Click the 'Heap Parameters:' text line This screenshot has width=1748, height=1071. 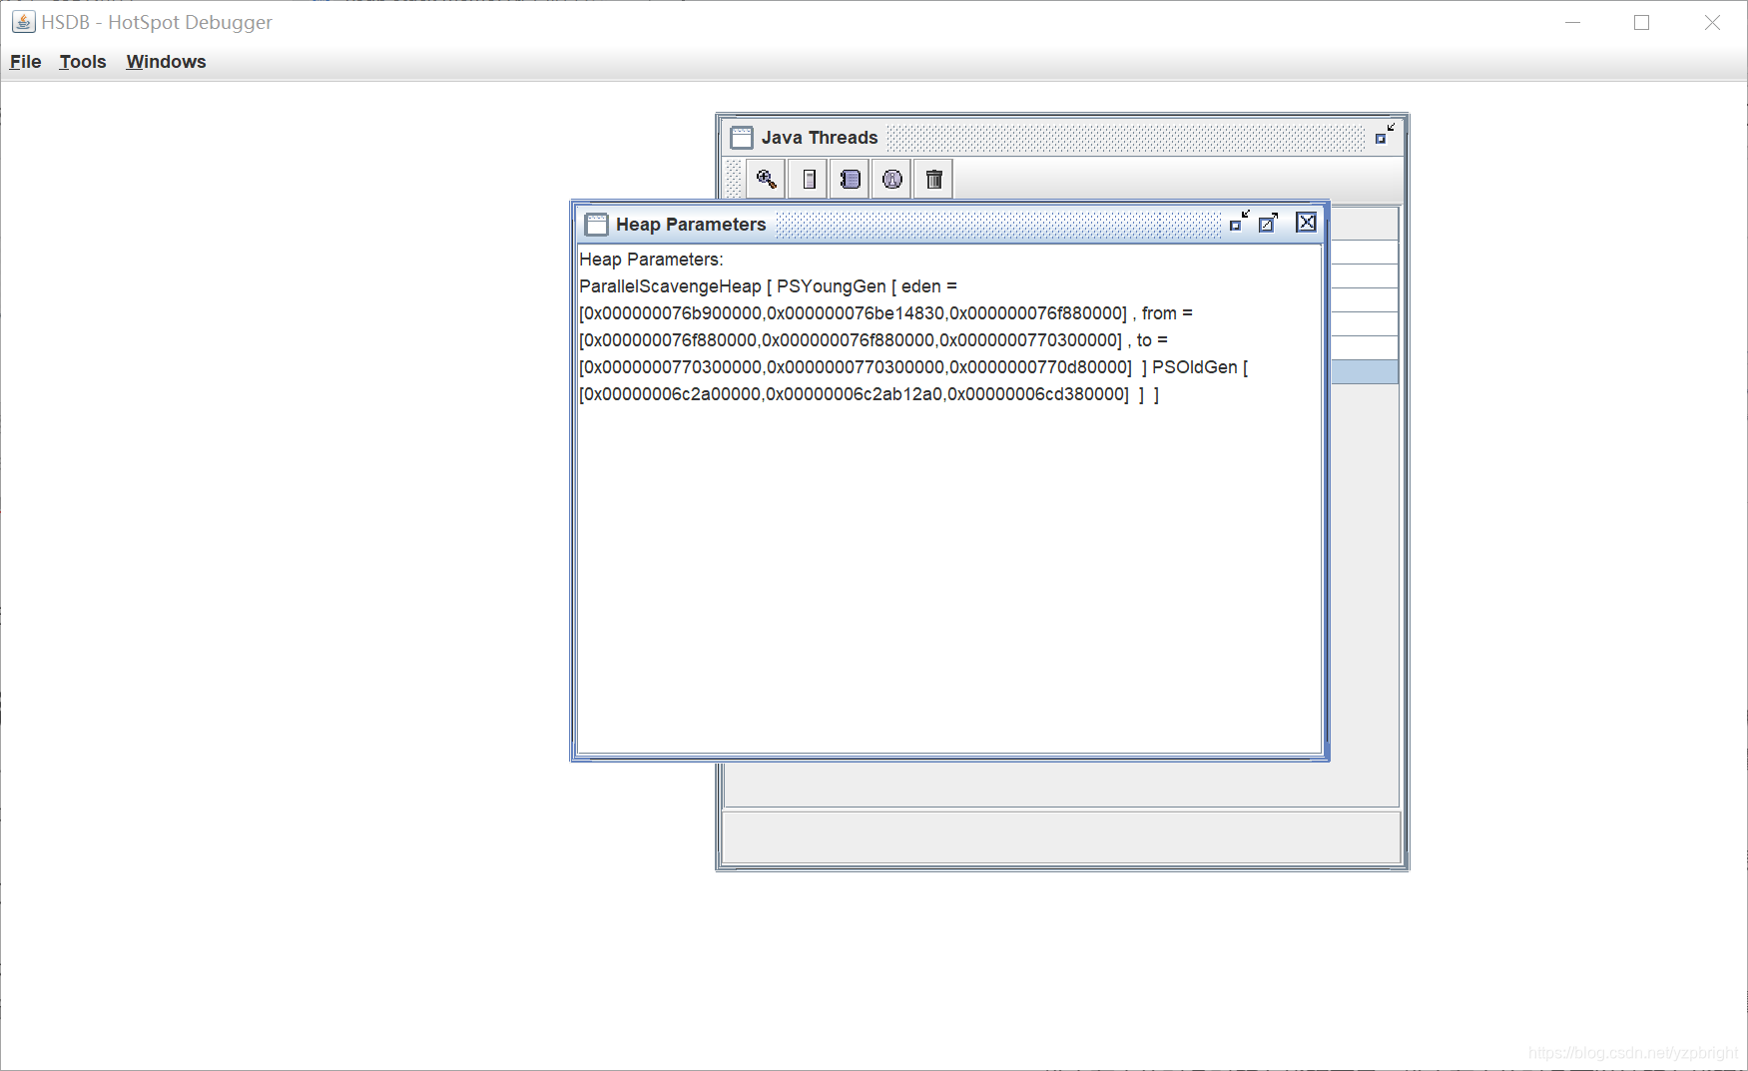pyautogui.click(x=651, y=260)
